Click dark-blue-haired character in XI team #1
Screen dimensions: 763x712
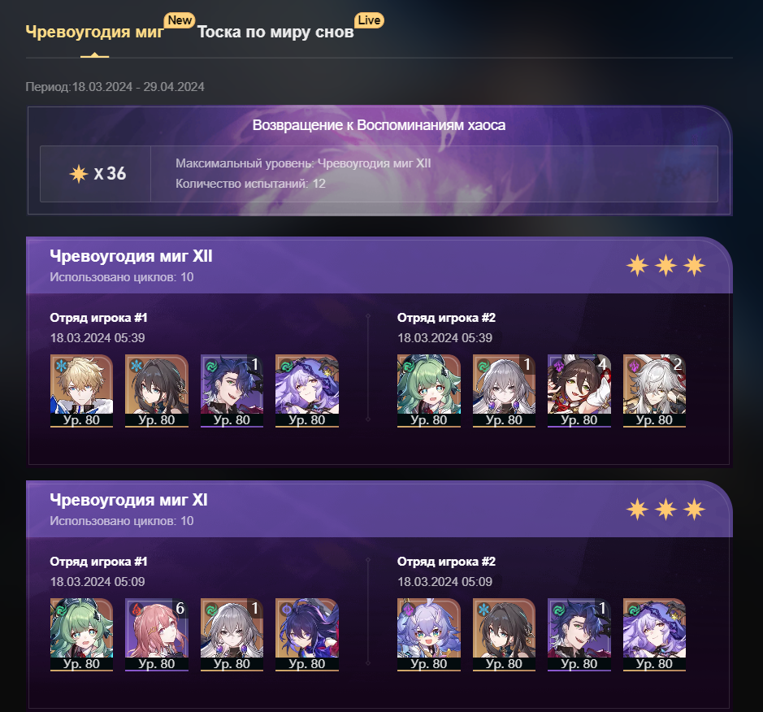[x=307, y=635]
